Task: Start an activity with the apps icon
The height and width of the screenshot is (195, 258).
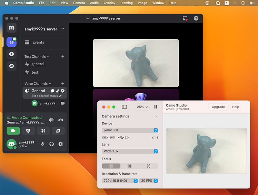Action: [x=43, y=131]
